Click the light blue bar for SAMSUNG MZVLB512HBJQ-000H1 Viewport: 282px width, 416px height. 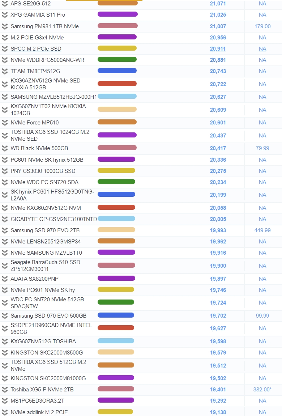click(x=117, y=96)
